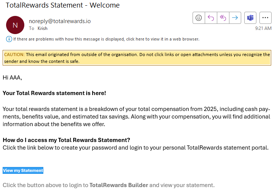Click the recipient name Krish
The height and width of the screenshot is (192, 275).
pyautogui.click(x=43, y=28)
